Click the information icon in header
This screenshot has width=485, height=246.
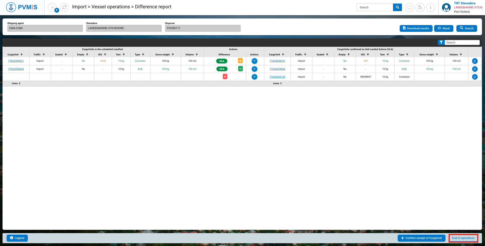click(x=431, y=7)
